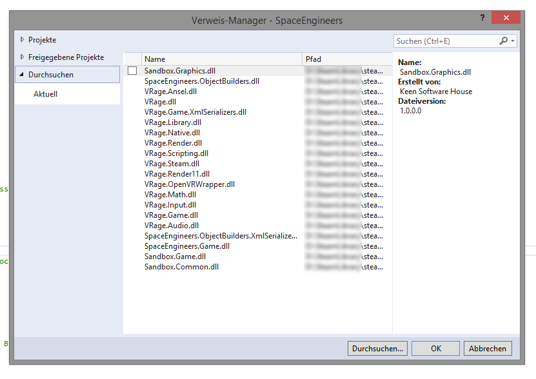536x379 pixels.
Task: Click the Durchsuchen... button
Action: pos(377,348)
